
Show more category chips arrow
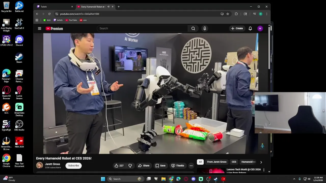pos(261,162)
